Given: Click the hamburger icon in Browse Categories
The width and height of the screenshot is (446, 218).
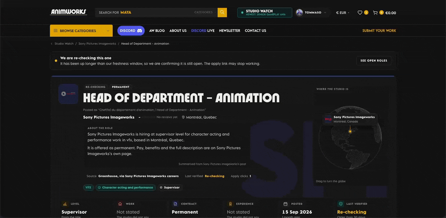Looking at the screenshot, I should pyautogui.click(x=55, y=31).
